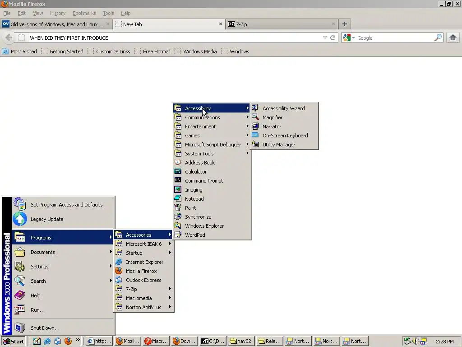Click the Firefox back button
Screen dimensions: 462x347
(x=9, y=38)
